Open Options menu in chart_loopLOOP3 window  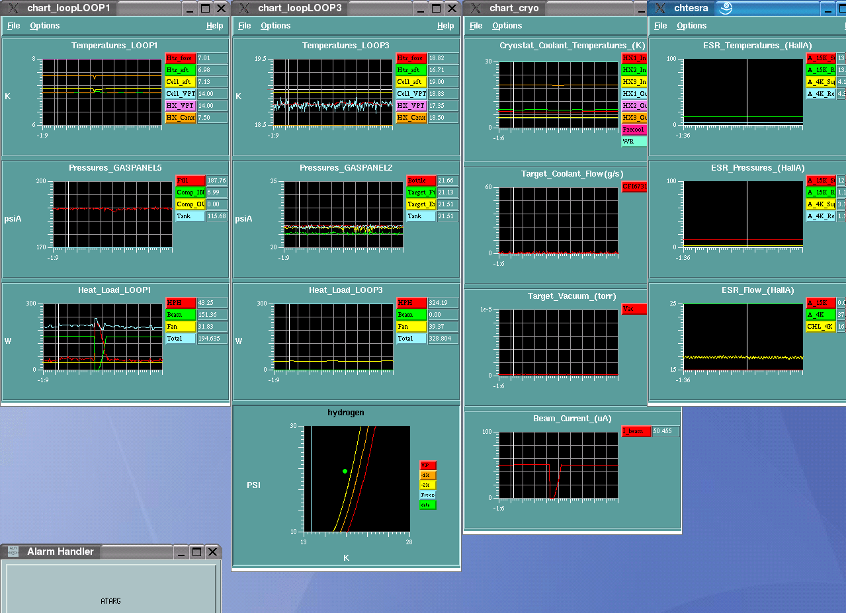point(276,26)
